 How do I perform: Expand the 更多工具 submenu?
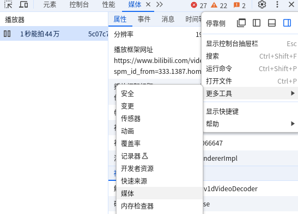click(x=251, y=93)
